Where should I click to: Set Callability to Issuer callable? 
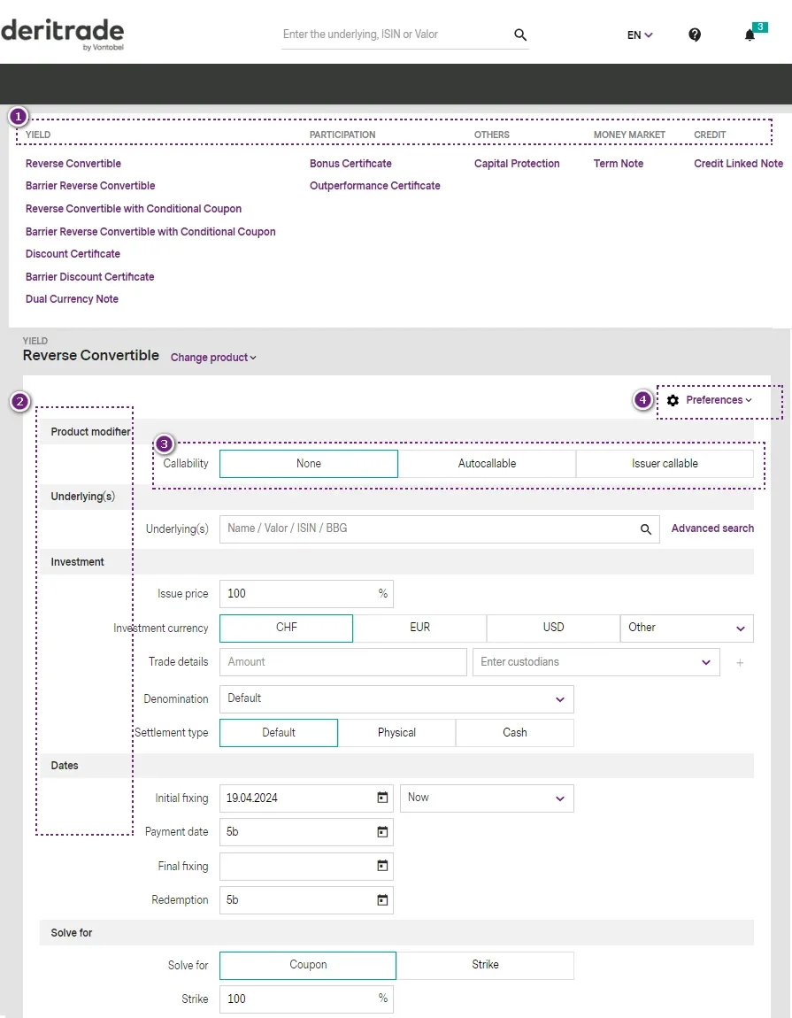[x=665, y=464]
